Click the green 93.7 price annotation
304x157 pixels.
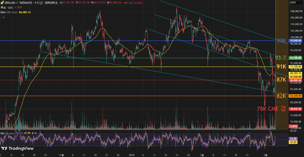click(280, 58)
